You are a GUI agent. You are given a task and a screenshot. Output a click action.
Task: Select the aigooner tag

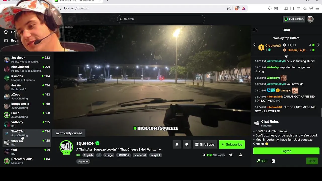(x=83, y=161)
